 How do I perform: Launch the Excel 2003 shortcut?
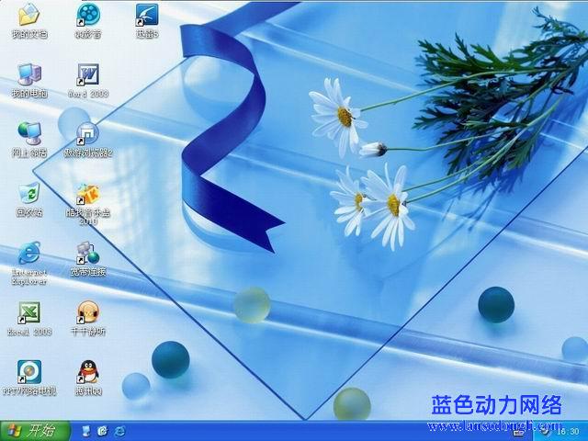[x=29, y=312]
